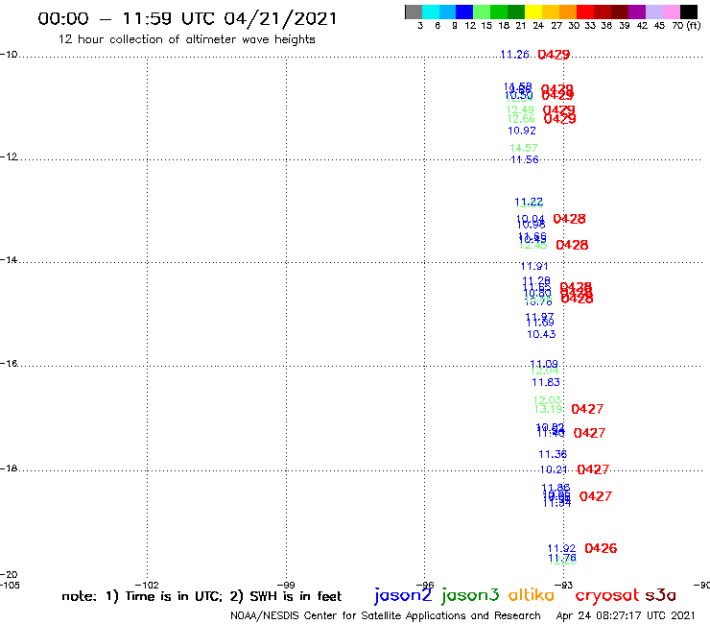Pick the pink swatch in the color scale
This screenshot has height=624, width=710.
[672, 12]
